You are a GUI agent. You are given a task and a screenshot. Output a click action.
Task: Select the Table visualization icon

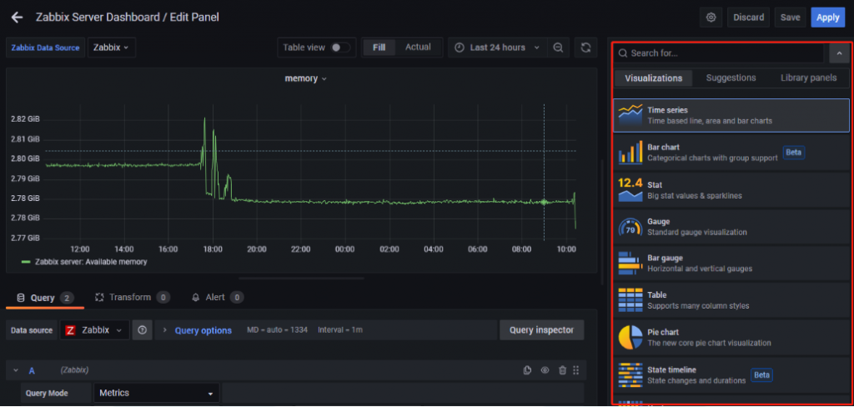[630, 300]
